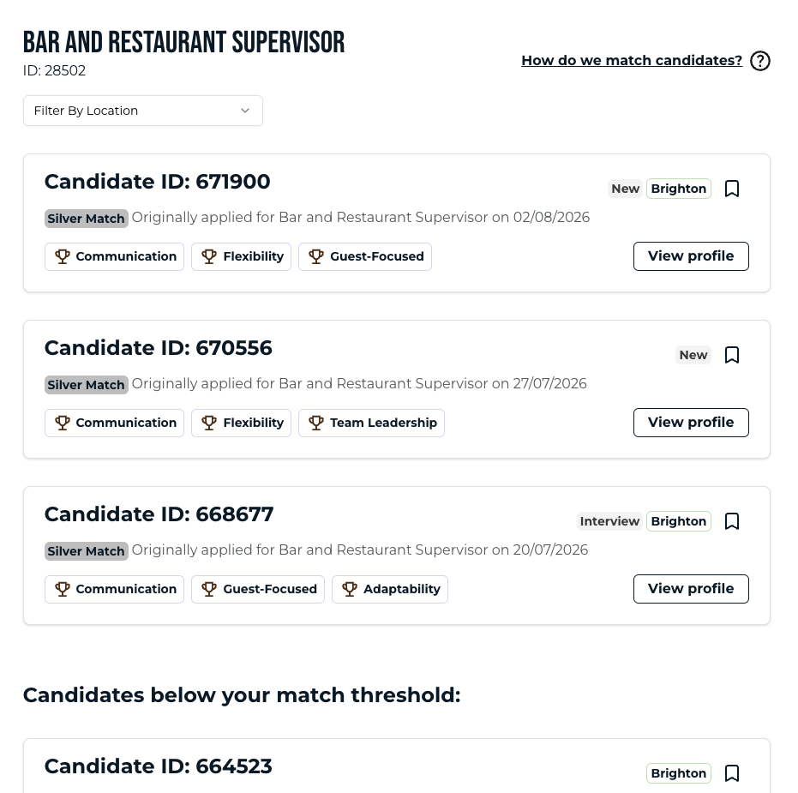Open How do we match candidates link
The image size is (798, 793).
632,61
